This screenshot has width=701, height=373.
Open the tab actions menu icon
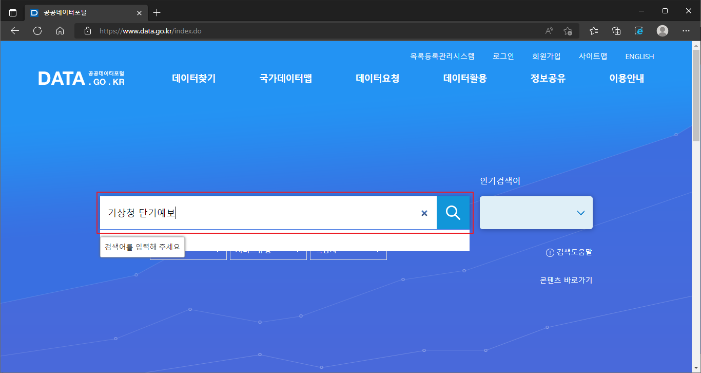(x=13, y=12)
